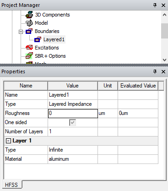Collapse the Boundaries tree node
168x191 pixels.
click(21, 32)
